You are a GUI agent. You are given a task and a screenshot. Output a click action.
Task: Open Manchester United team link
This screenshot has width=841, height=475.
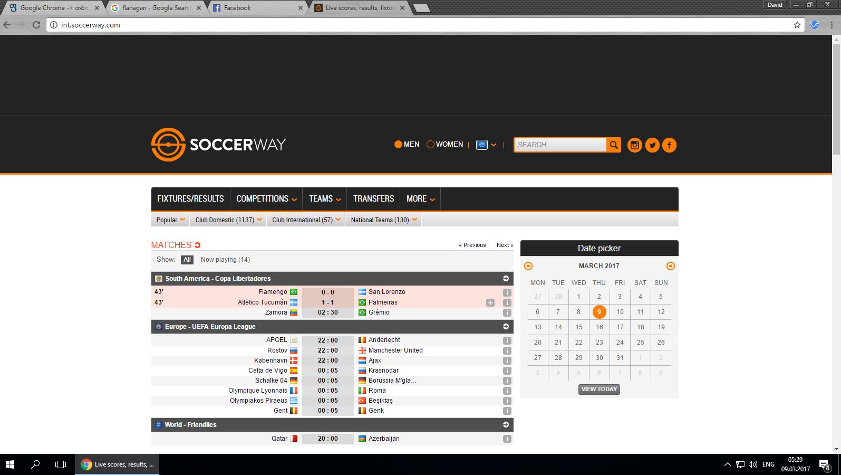(395, 350)
